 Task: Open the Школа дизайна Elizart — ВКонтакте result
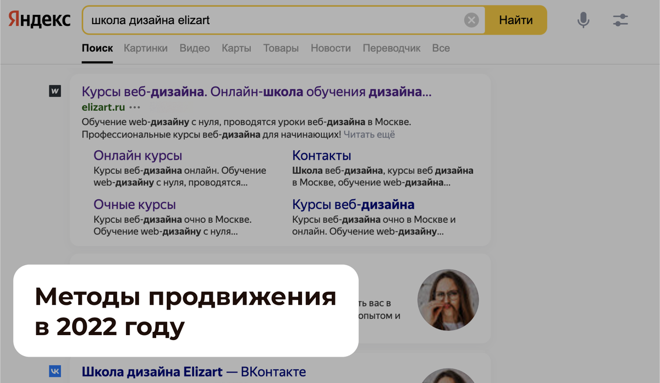(x=194, y=372)
